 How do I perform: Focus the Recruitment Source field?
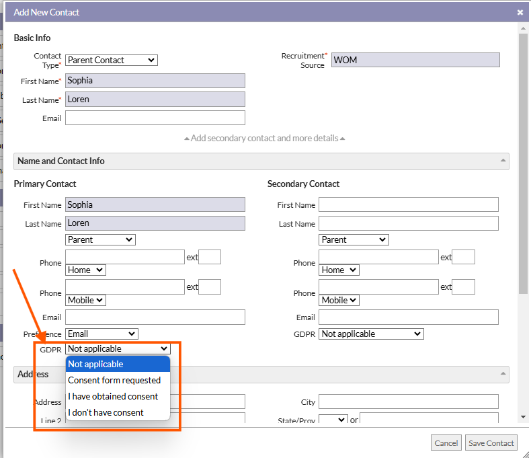coord(415,60)
